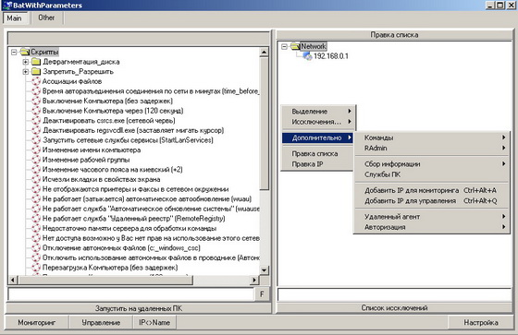This screenshot has height=335, width=518.
Task: Click the Дефрагментация_диска folder icon
Action: 36,62
